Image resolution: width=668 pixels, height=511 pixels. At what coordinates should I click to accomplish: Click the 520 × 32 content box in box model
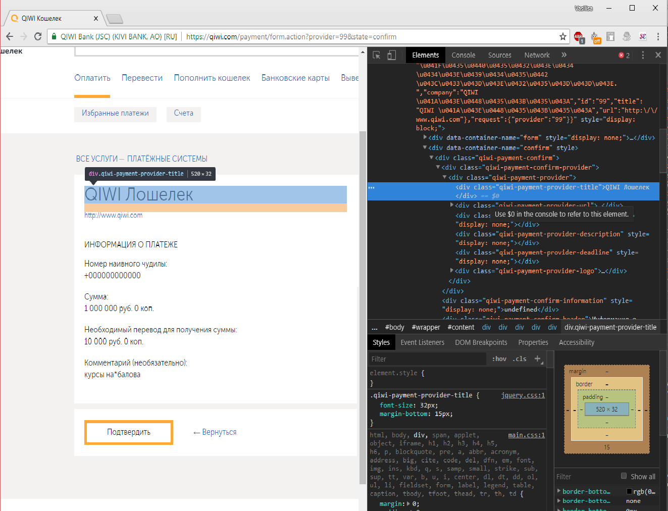pyautogui.click(x=606, y=409)
